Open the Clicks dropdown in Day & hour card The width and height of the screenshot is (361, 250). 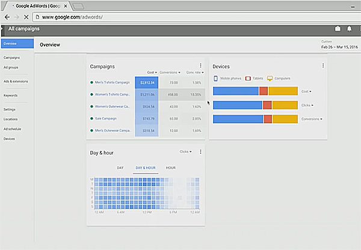(185, 151)
